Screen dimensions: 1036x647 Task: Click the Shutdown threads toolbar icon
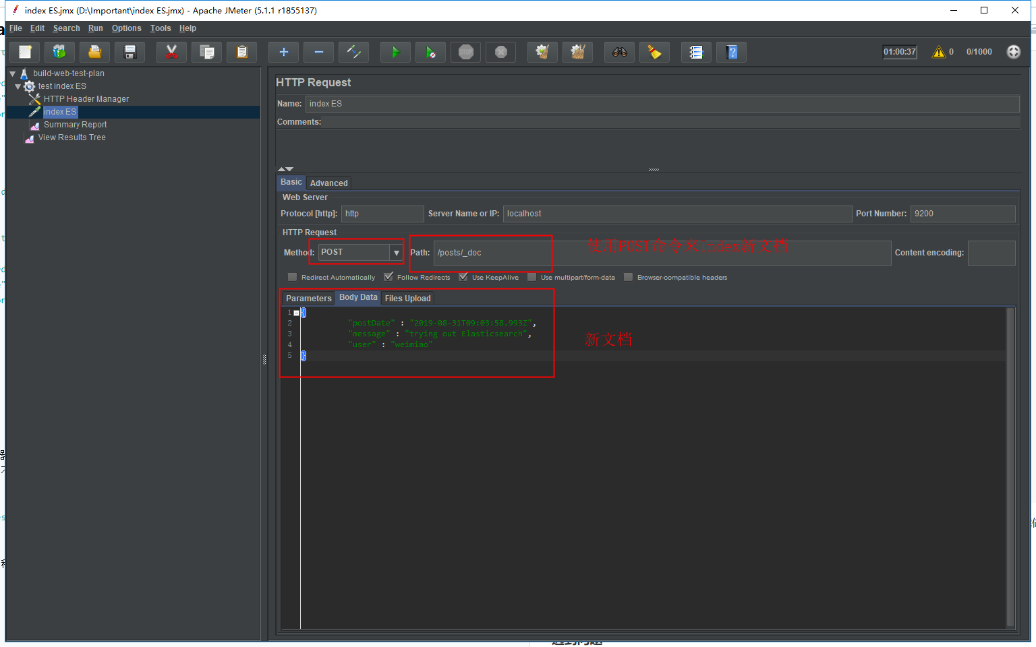[501, 52]
